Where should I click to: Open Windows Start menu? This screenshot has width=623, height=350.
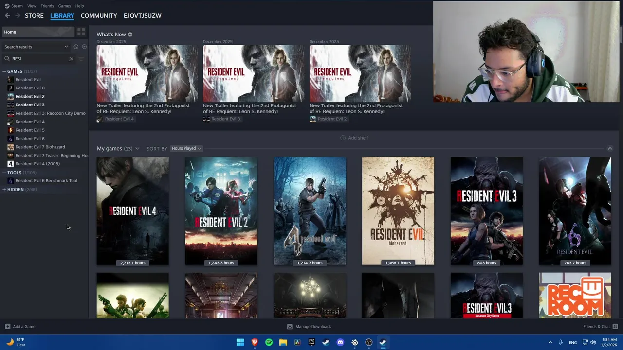coord(240,342)
